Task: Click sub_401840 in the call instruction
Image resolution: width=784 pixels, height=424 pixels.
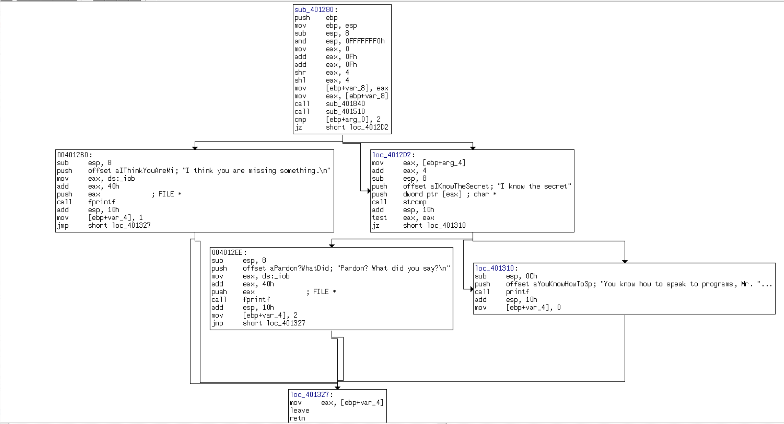Action: pos(345,104)
